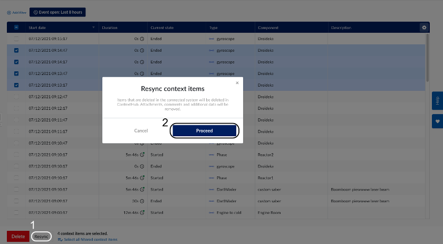Click running timer icon on Reactor2 row

pyautogui.click(x=142, y=155)
